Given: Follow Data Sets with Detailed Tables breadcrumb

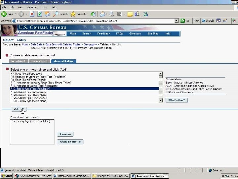Looking at the screenshot, I should tap(63, 44).
